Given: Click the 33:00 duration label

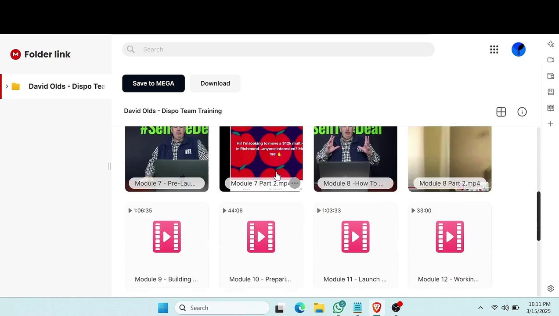Looking at the screenshot, I should coord(424,211).
